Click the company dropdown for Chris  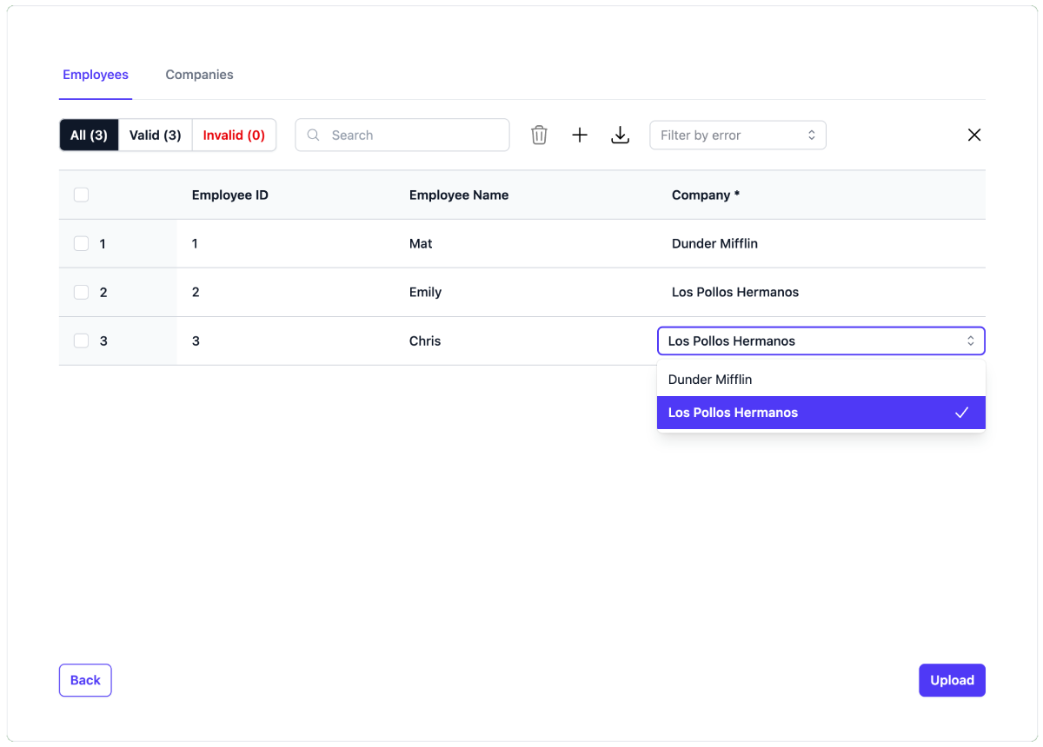coord(821,340)
